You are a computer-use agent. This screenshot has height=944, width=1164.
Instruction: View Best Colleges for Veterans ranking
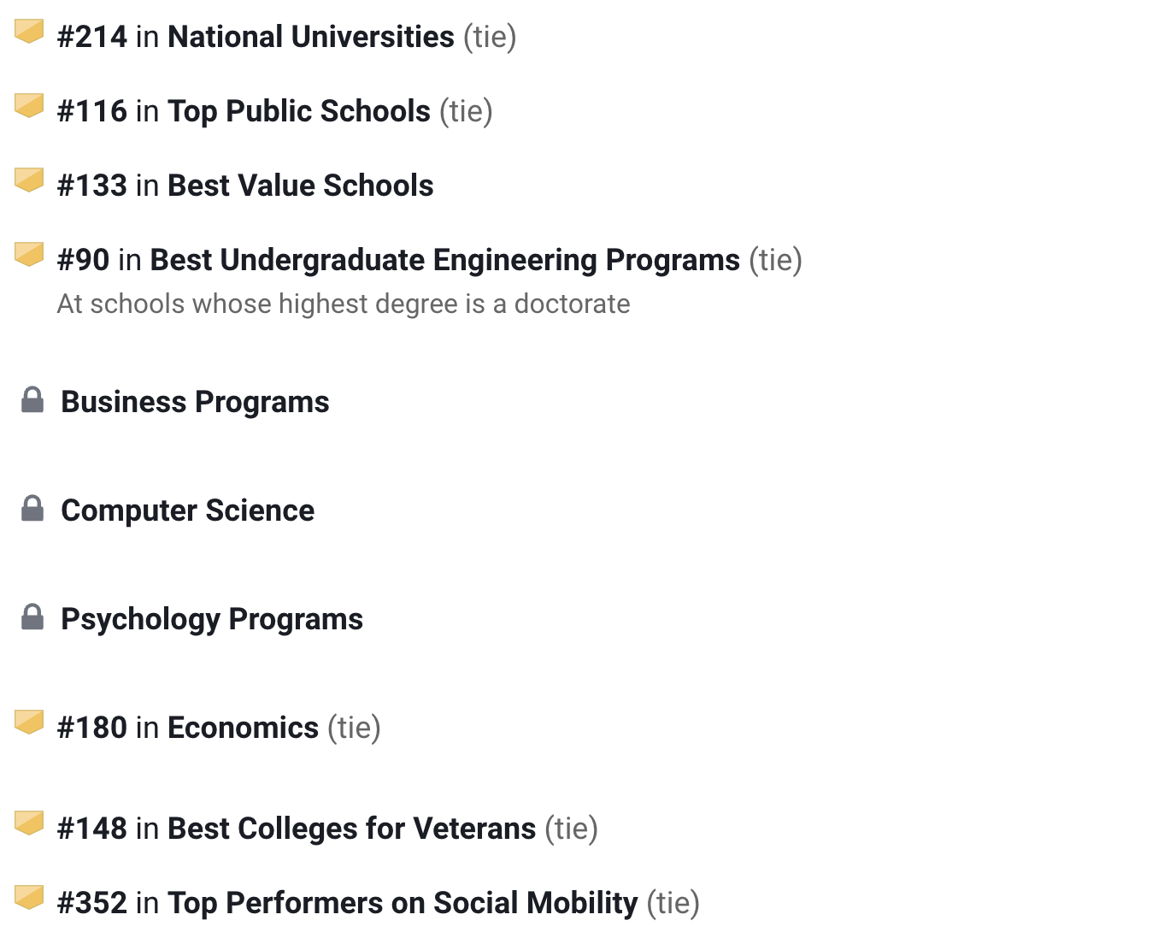tap(351, 829)
